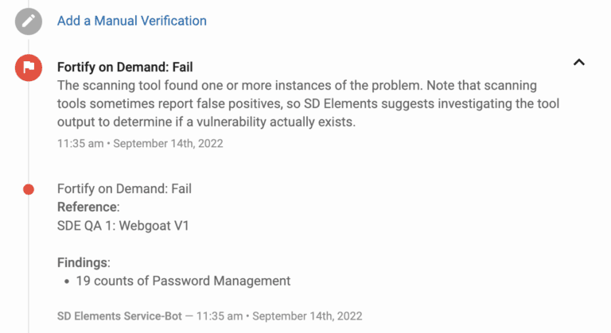Click the Reference label

[x=88, y=207]
